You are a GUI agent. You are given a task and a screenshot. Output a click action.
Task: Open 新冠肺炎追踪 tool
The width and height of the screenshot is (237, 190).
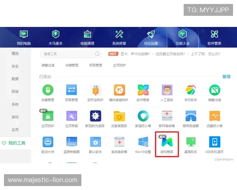(x=95, y=119)
